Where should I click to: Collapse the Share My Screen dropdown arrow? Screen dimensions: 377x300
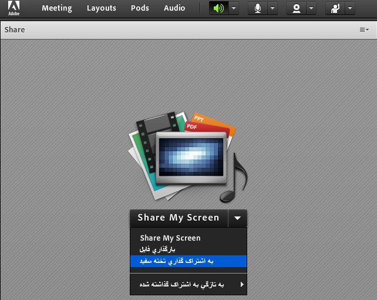coord(238,218)
